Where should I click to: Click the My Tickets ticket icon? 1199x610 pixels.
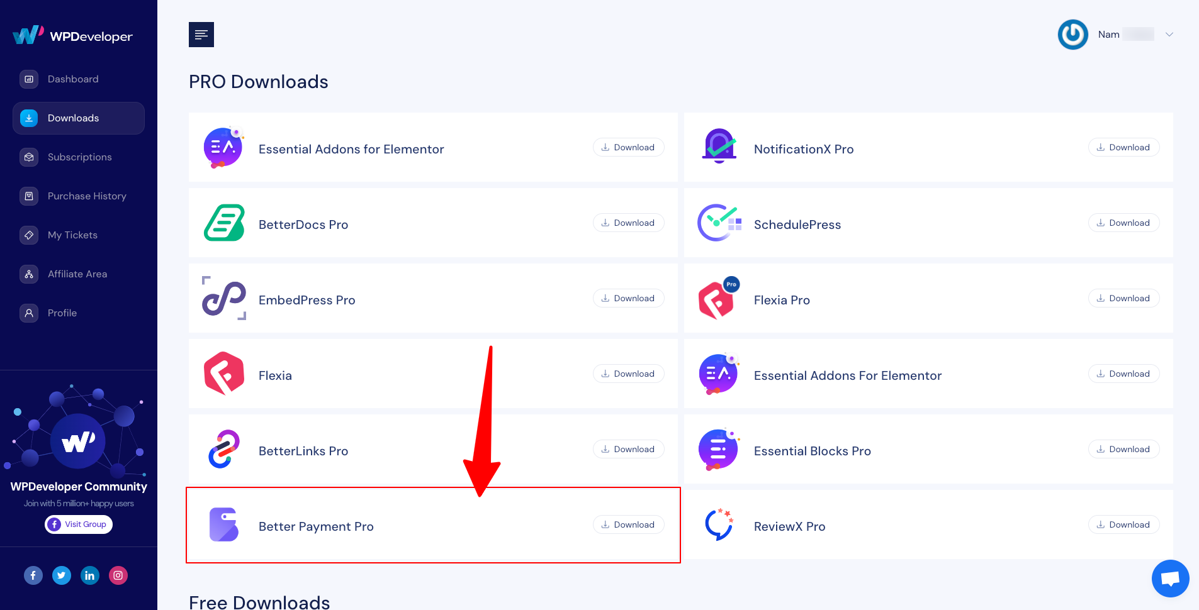tap(29, 235)
